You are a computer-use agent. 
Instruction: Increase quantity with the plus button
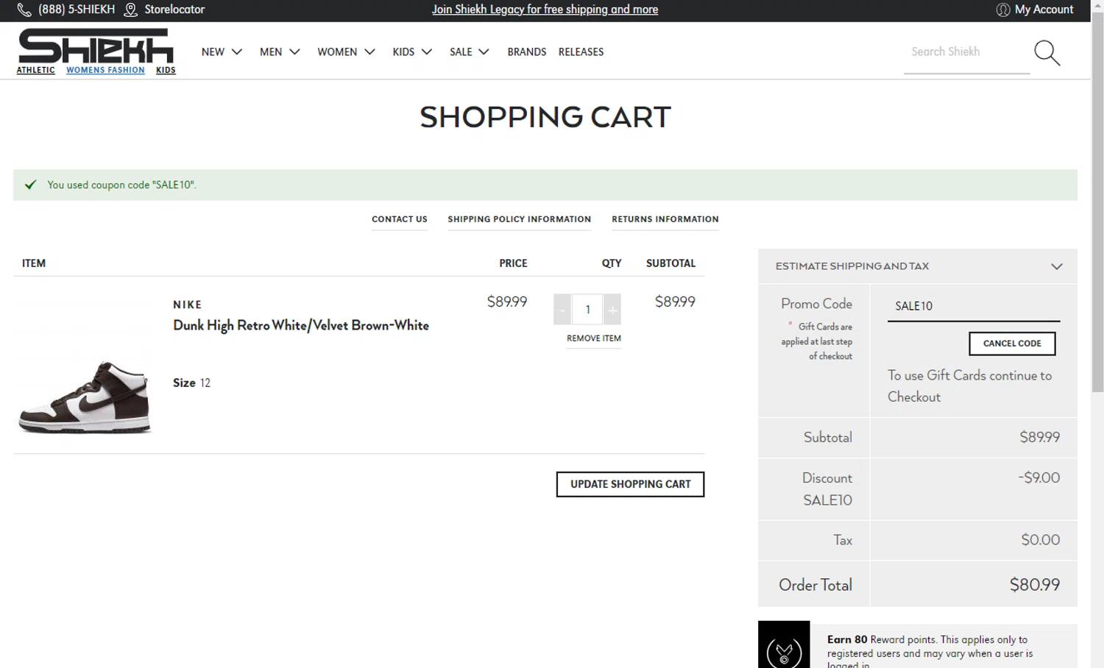click(612, 310)
